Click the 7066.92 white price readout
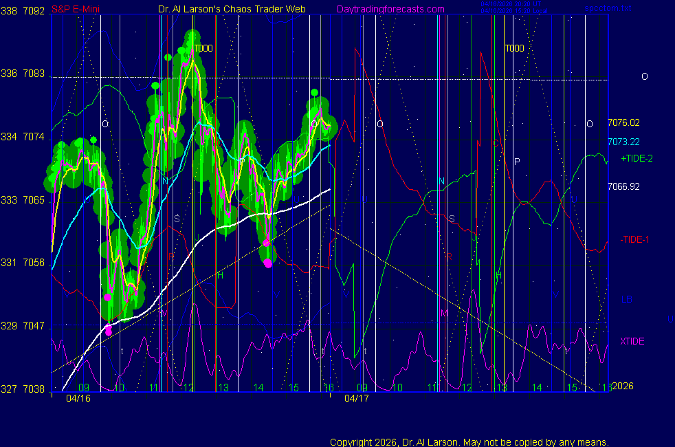Viewport: 675px width, 447px height. 623,186
